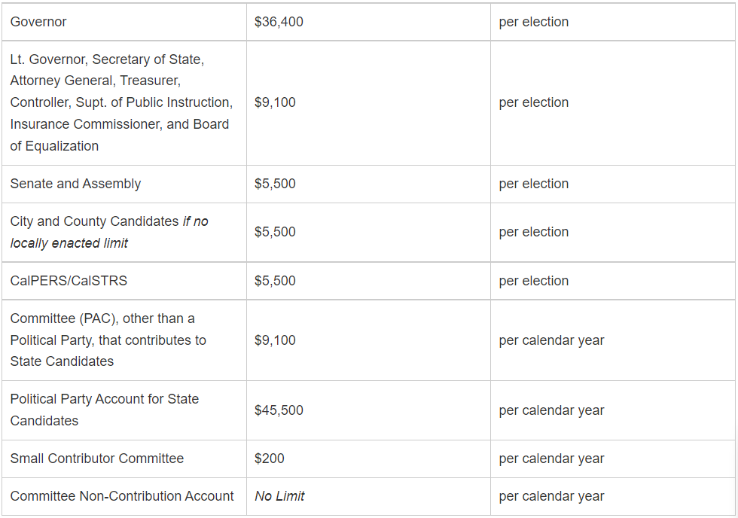The image size is (738, 518).
Task: Select the $36,400 contribution limit cell
Action: click(x=279, y=22)
